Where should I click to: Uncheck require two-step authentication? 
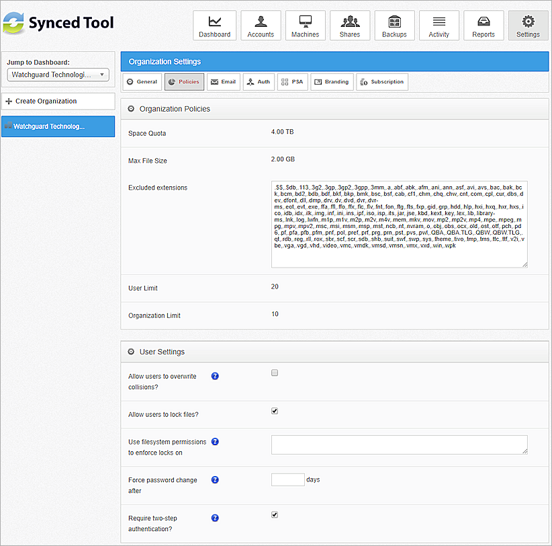[274, 514]
